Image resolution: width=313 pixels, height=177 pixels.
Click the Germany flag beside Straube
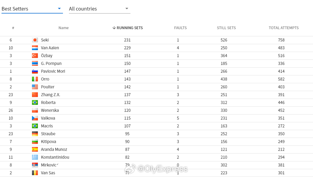click(35, 134)
